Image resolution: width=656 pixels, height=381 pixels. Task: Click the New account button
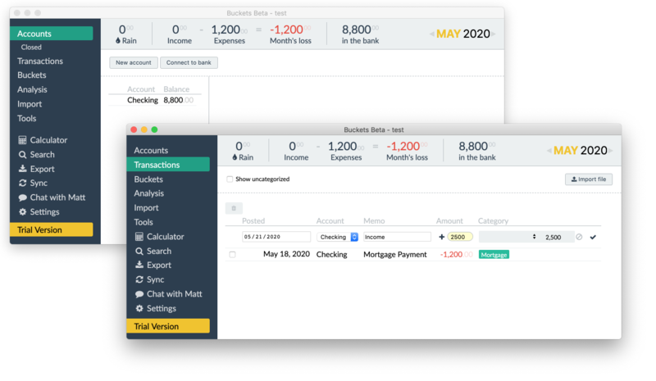click(133, 62)
